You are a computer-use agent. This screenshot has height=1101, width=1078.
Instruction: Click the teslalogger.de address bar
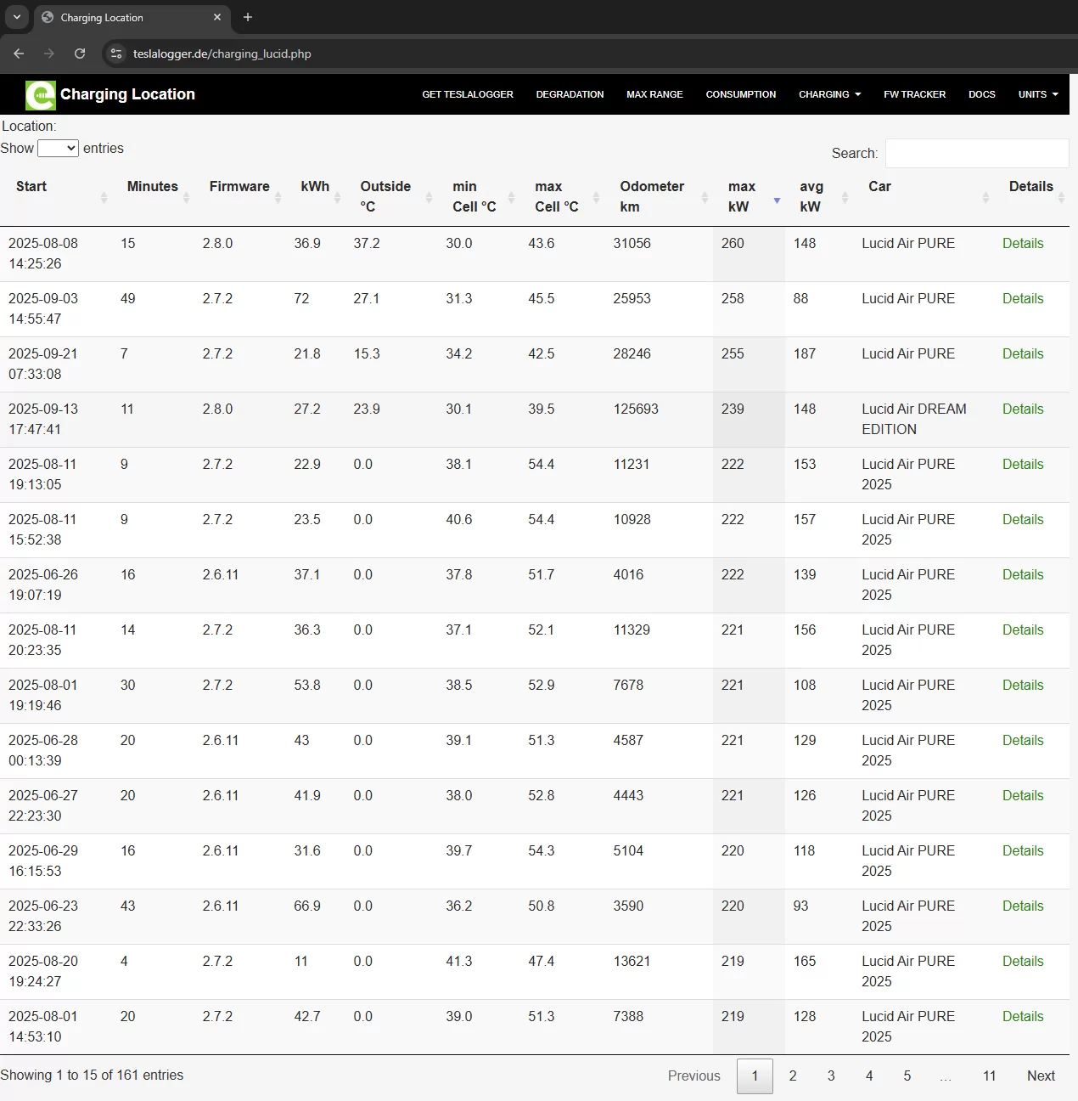(222, 54)
